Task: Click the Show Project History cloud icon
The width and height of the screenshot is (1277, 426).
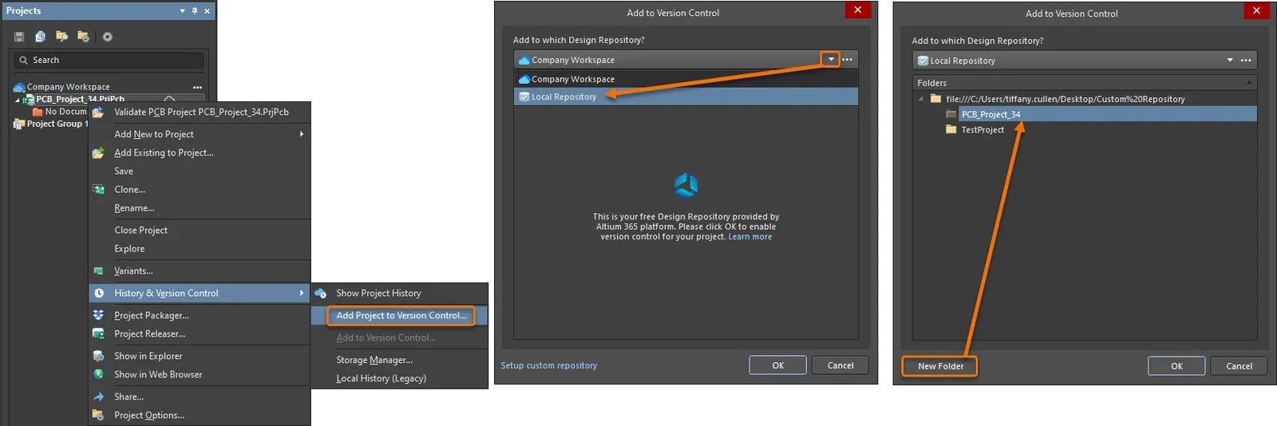Action: point(320,293)
